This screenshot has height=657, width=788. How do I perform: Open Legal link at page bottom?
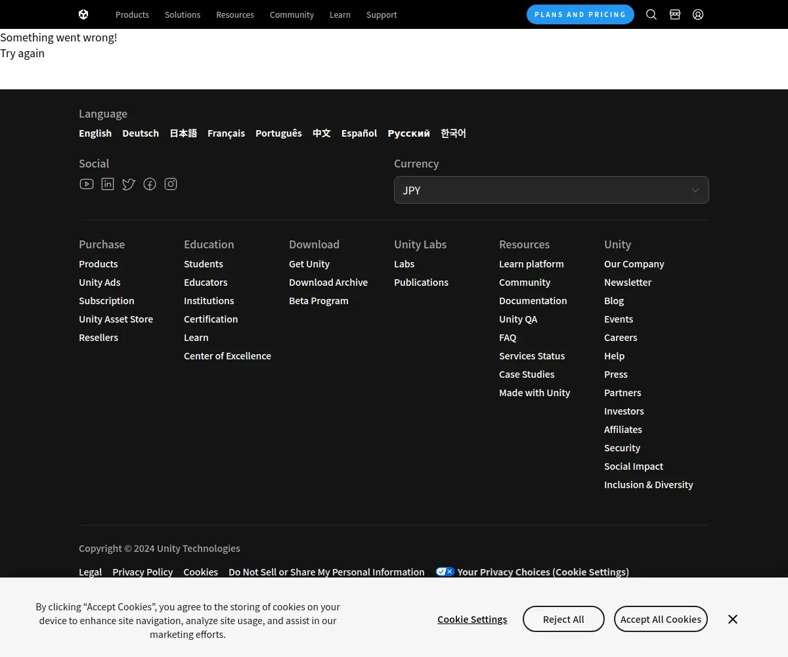[x=90, y=572]
